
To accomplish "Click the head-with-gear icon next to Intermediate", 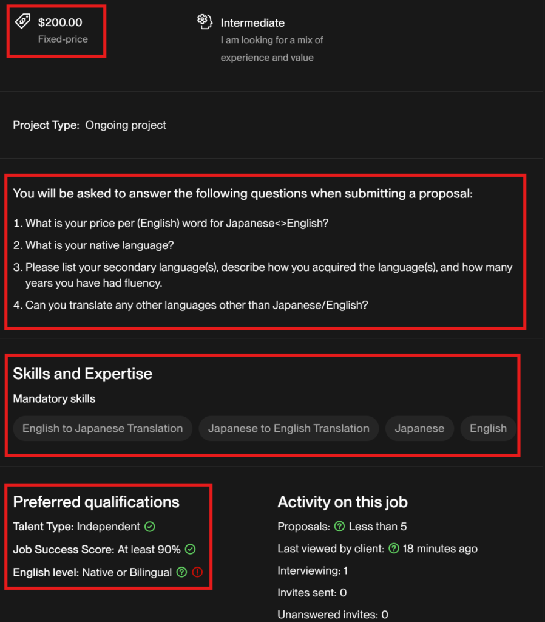I will (x=205, y=22).
